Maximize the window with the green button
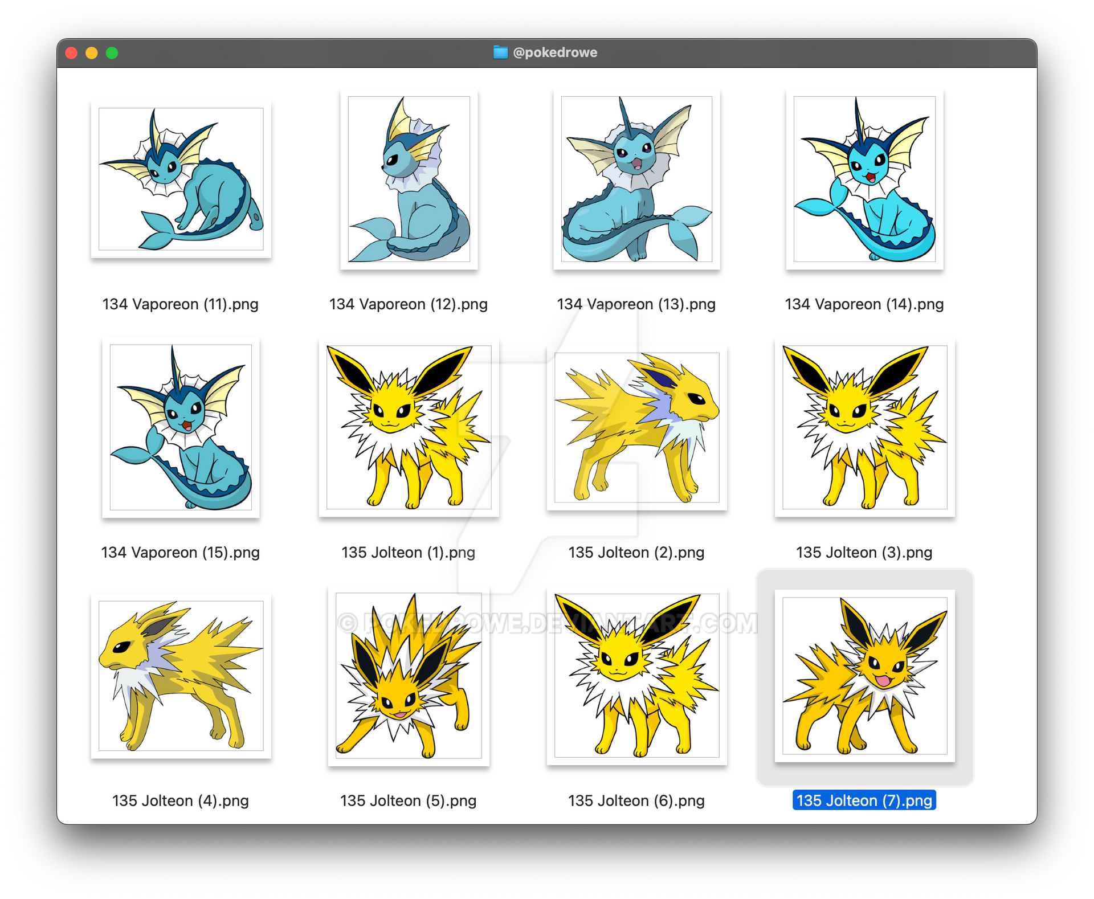Image resolution: width=1094 pixels, height=899 pixels. coord(112,53)
